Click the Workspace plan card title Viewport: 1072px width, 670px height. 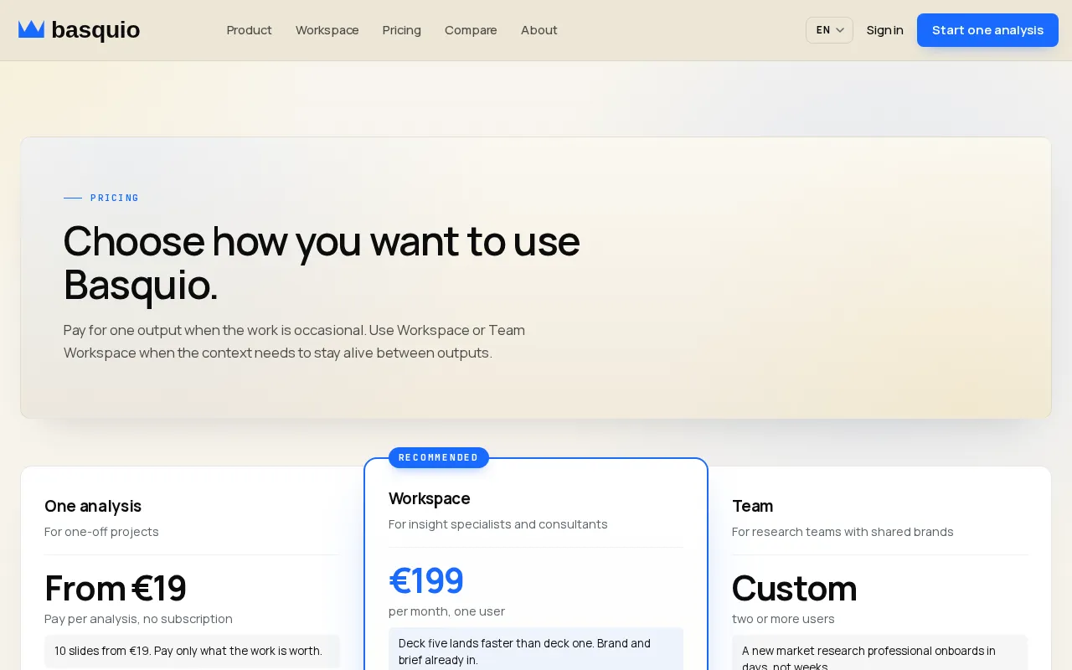430,498
